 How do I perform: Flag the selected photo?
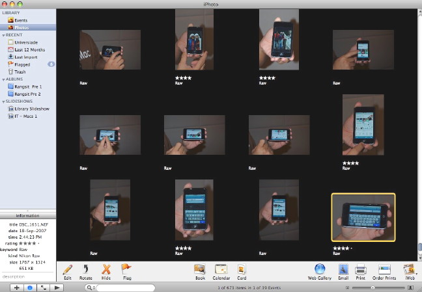coord(126,272)
